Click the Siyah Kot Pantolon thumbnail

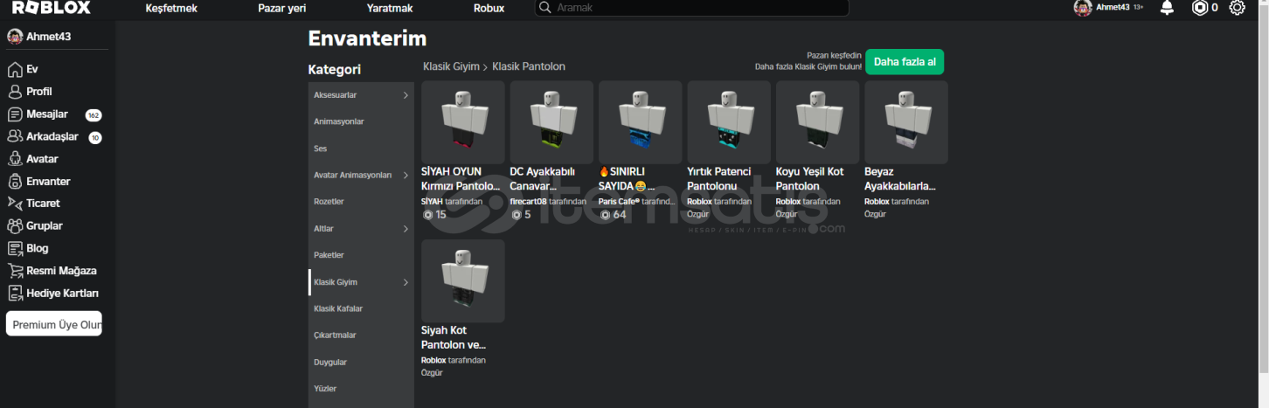(x=463, y=281)
